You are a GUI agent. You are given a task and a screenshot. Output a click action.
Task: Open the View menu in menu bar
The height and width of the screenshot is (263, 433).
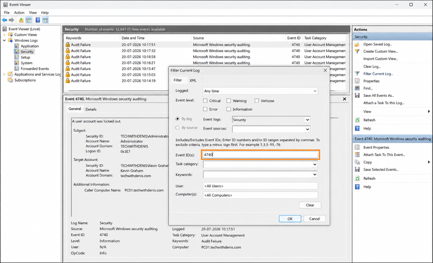click(33, 13)
